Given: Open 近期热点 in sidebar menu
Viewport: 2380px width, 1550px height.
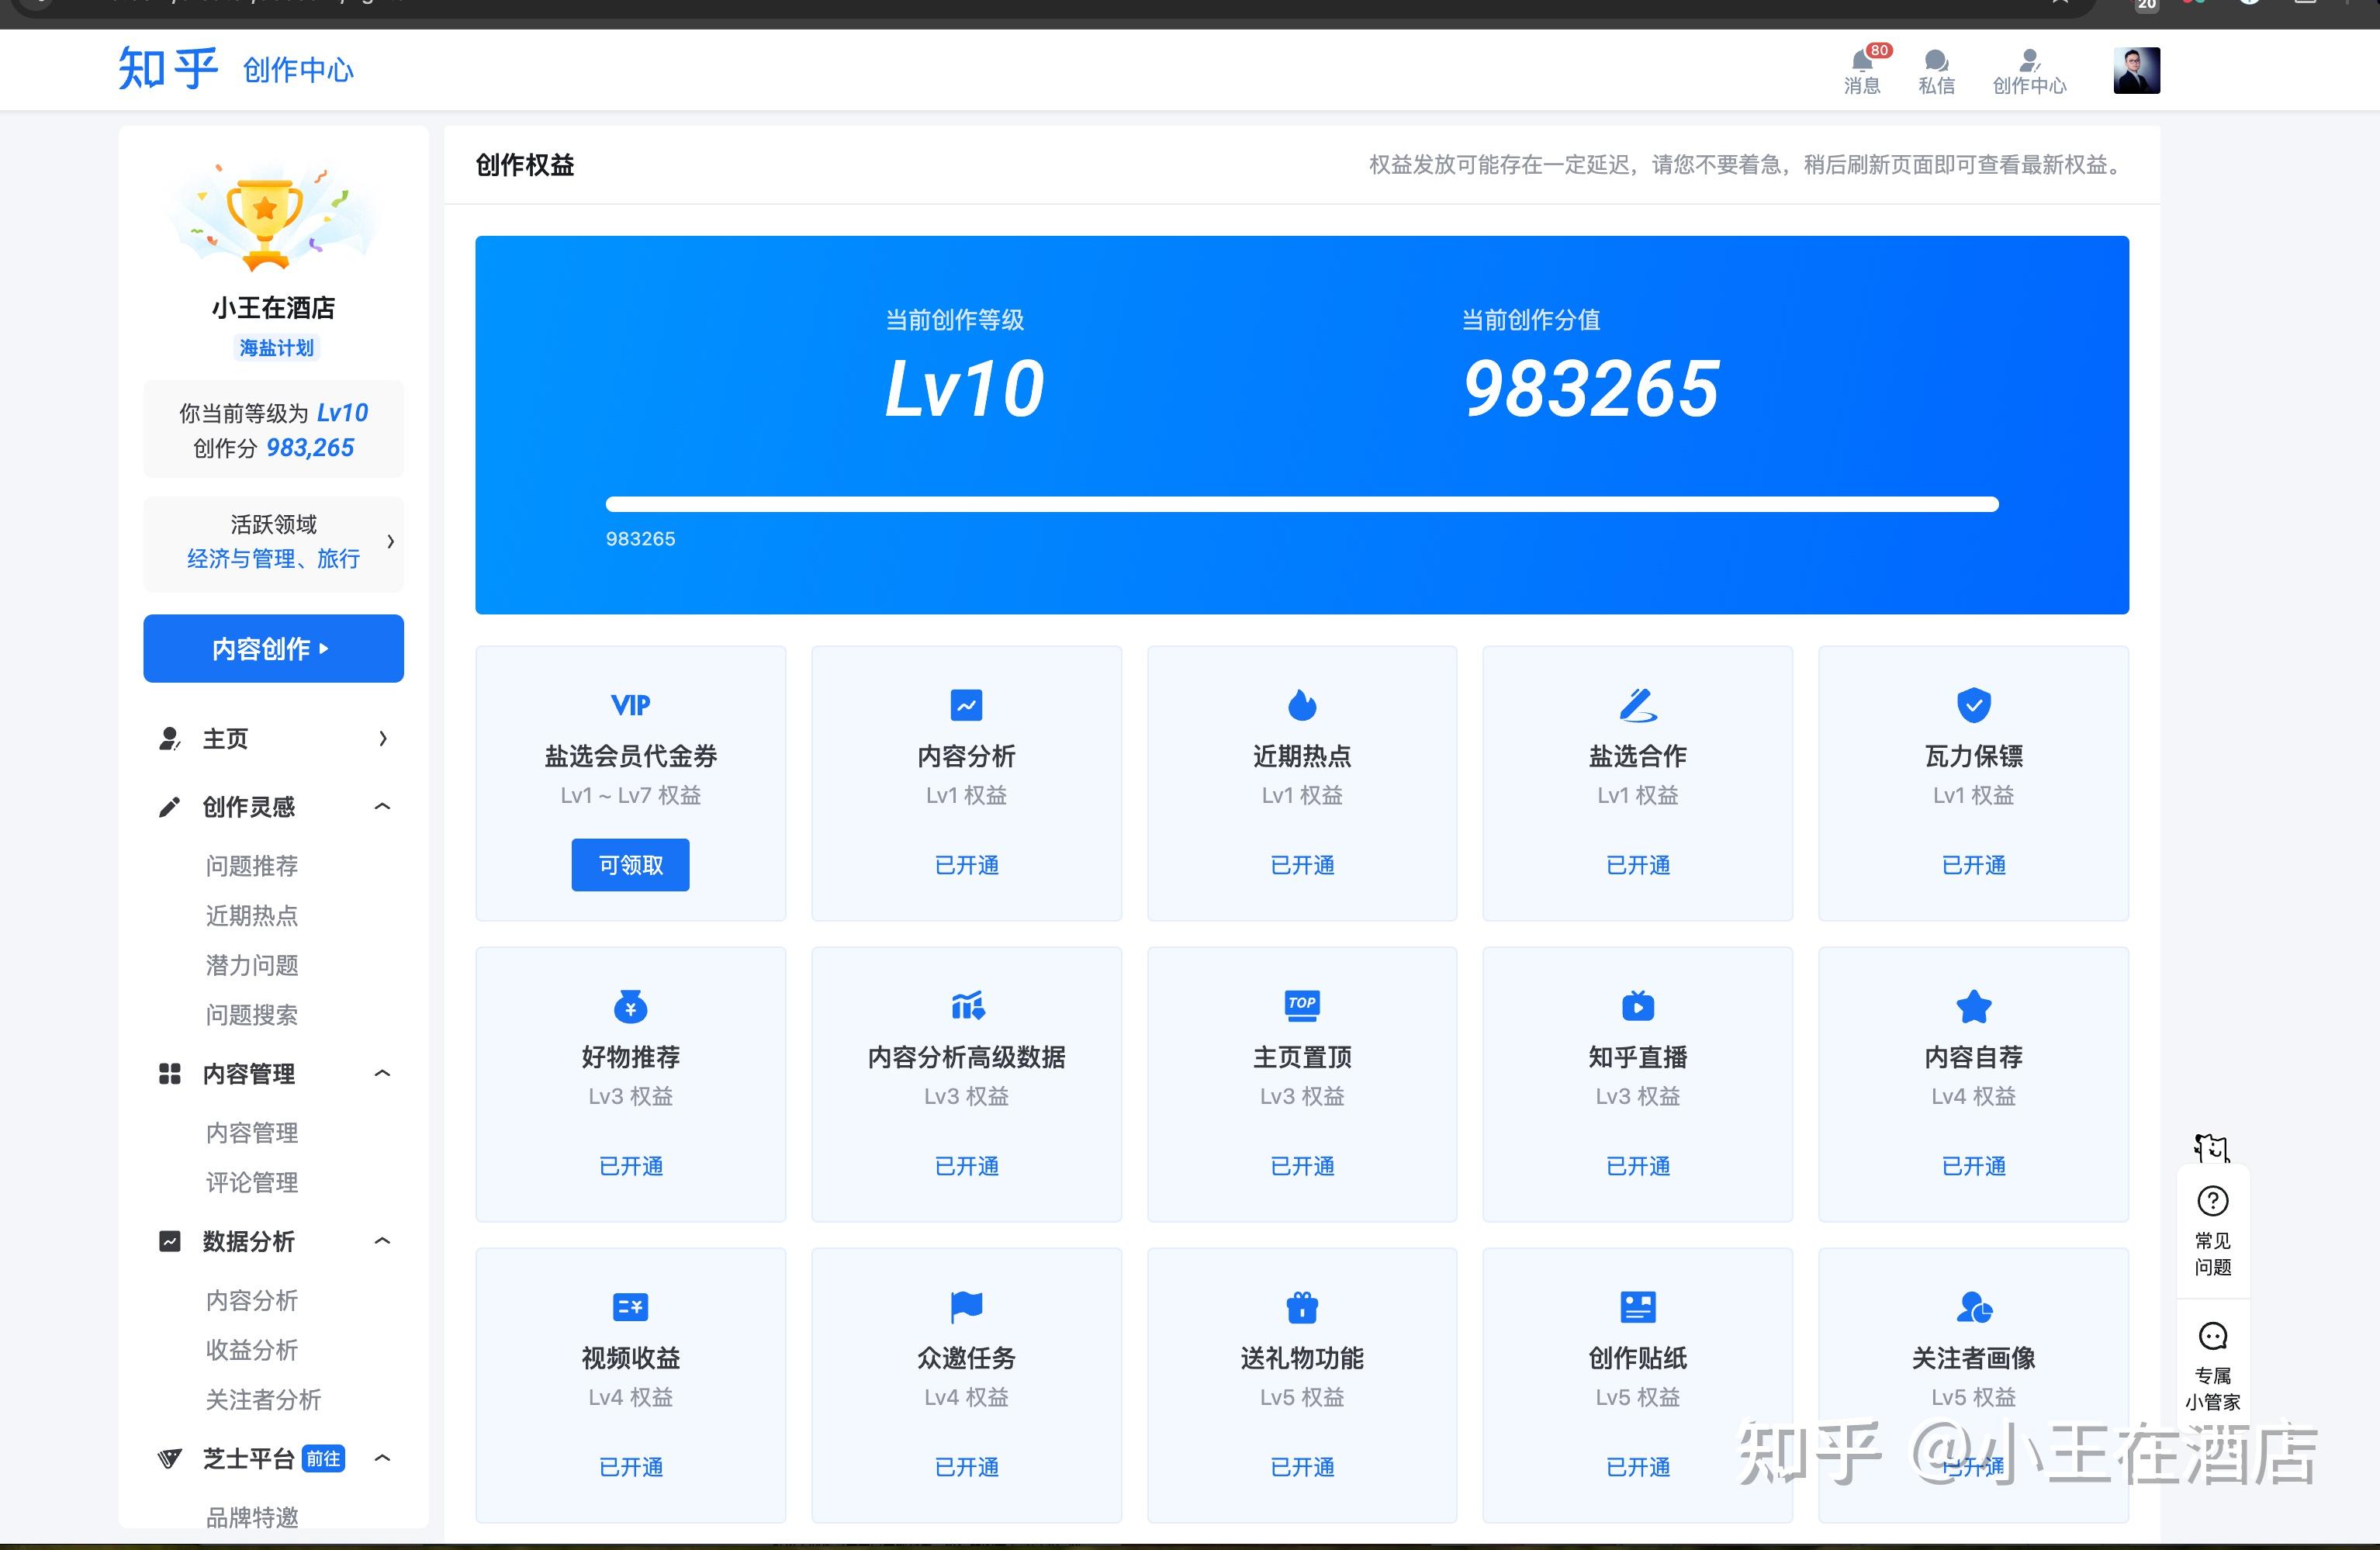Looking at the screenshot, I should [252, 915].
